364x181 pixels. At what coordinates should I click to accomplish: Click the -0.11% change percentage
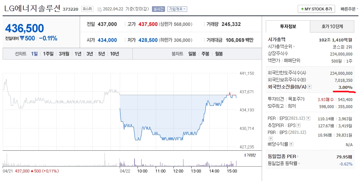(x=48, y=38)
